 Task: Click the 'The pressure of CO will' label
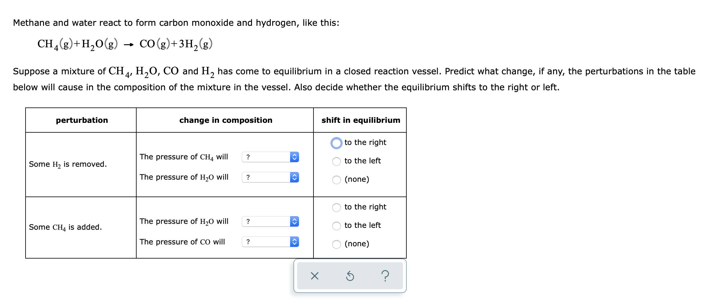pyautogui.click(x=182, y=242)
